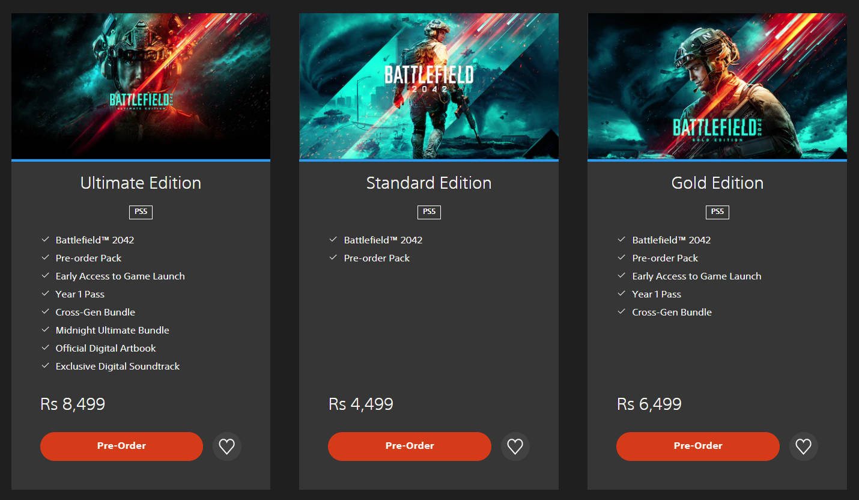Select the PS5 platform badge under Ultimate Edition

coord(141,212)
